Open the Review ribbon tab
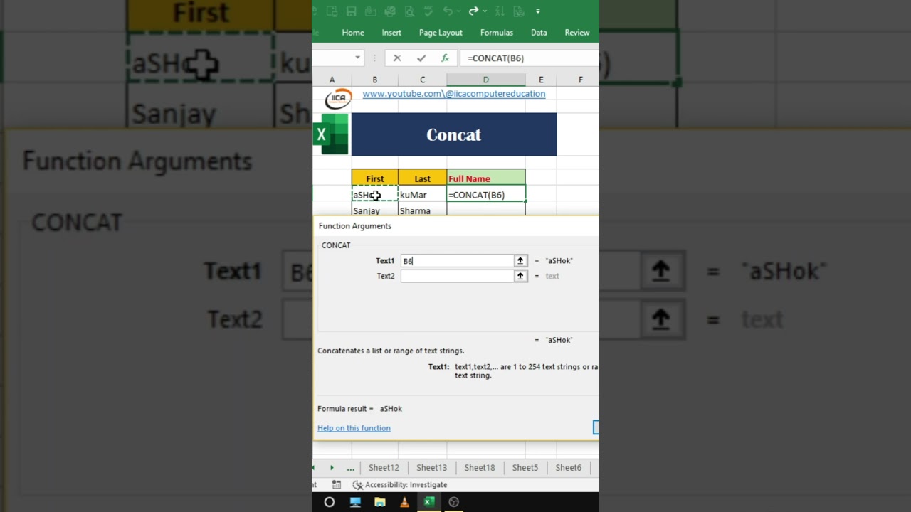This screenshot has height=512, width=911. pos(577,33)
